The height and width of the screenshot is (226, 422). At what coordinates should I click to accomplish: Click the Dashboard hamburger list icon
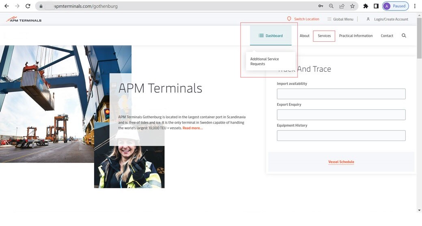(x=261, y=36)
